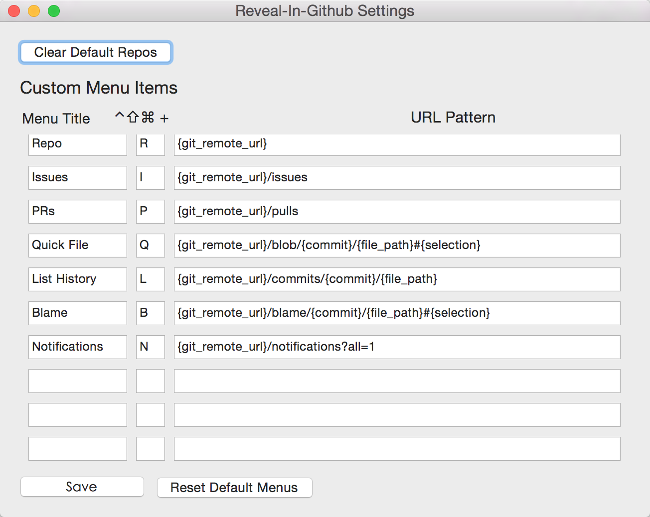Click Reset Default Menus button
Image resolution: width=650 pixels, height=517 pixels.
click(x=234, y=488)
